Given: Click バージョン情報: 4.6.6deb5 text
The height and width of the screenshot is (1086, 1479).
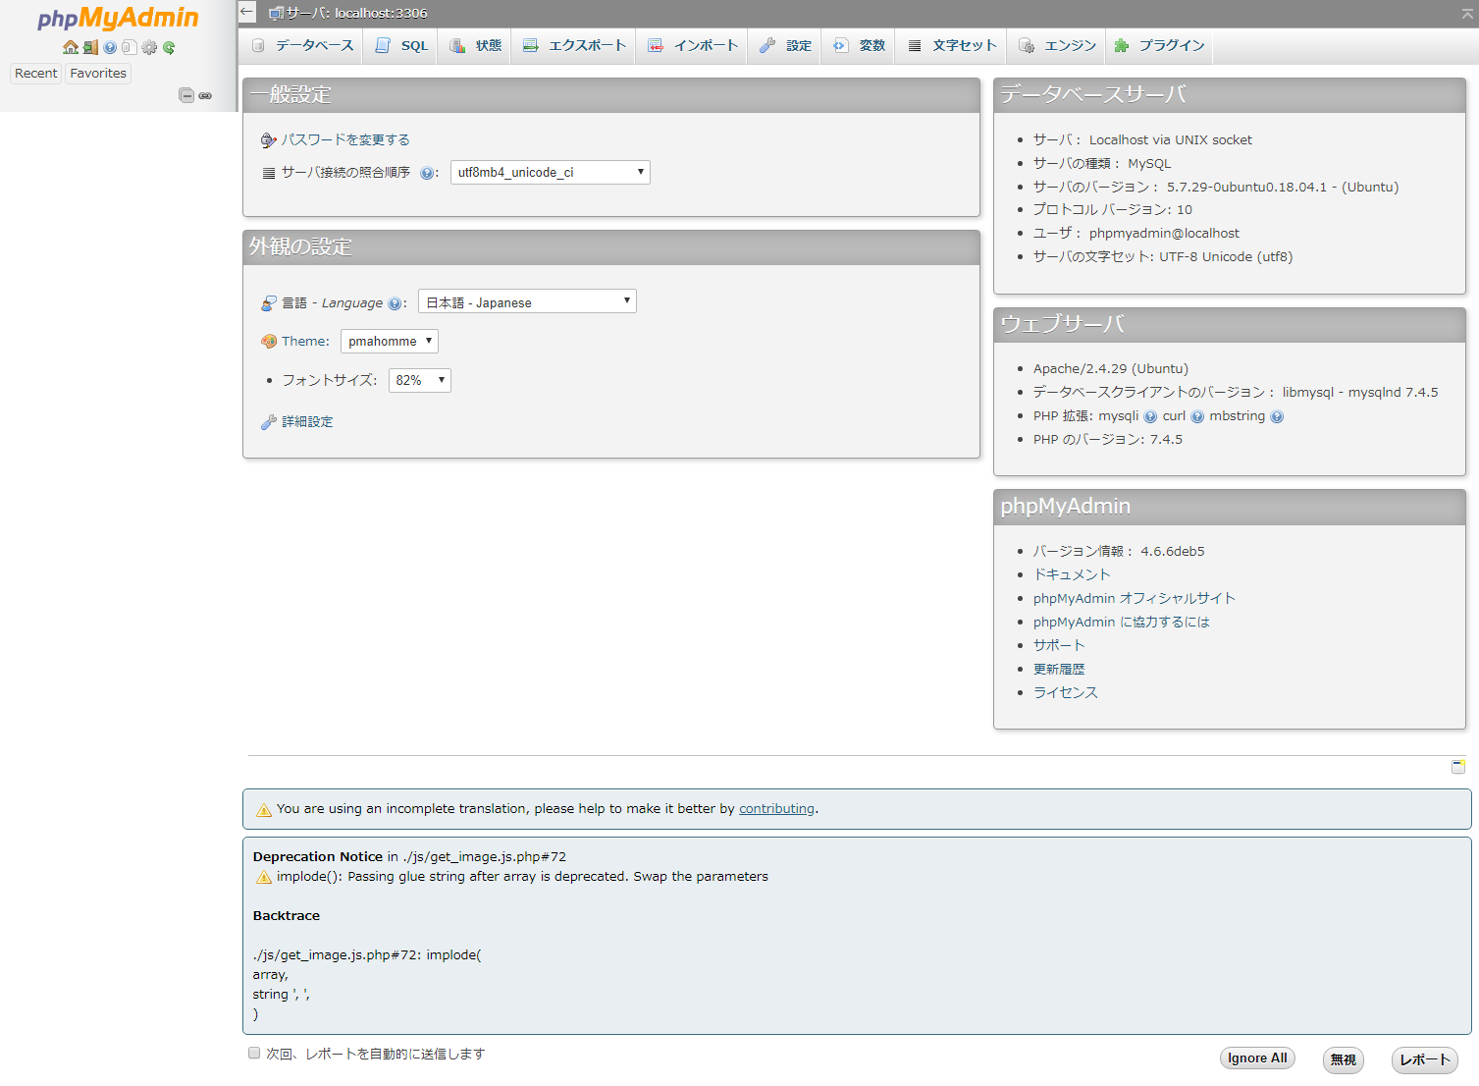Looking at the screenshot, I should (1119, 552).
